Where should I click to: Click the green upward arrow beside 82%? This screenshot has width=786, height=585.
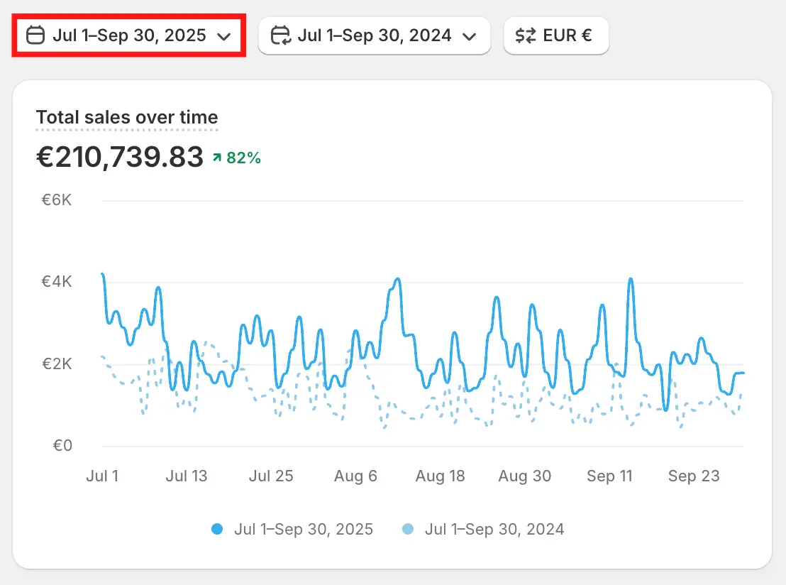[217, 158]
